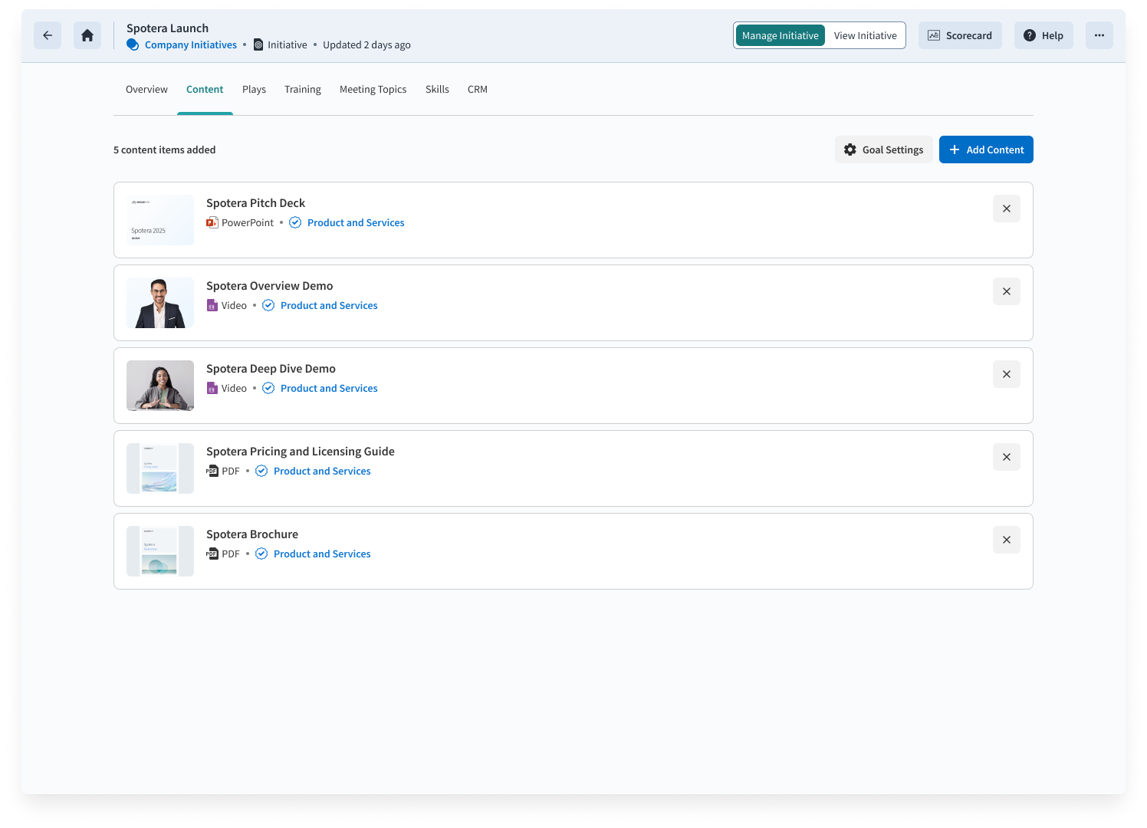
Task: Open the Scorecard
Action: pos(960,35)
